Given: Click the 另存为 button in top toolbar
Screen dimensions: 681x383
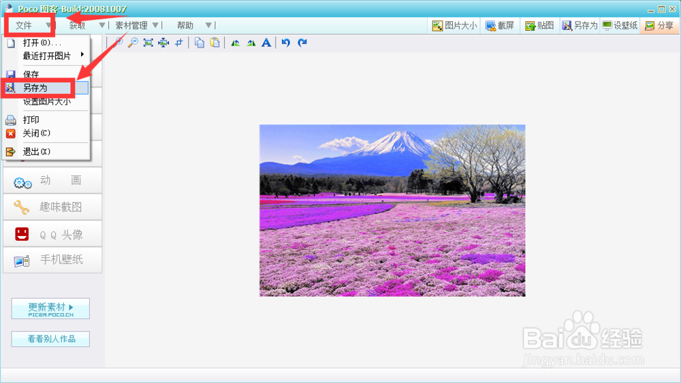Looking at the screenshot, I should coord(580,26).
